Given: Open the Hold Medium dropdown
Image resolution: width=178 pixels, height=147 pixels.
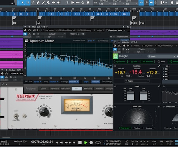Looking at the screenshot, I should (x=54, y=82).
